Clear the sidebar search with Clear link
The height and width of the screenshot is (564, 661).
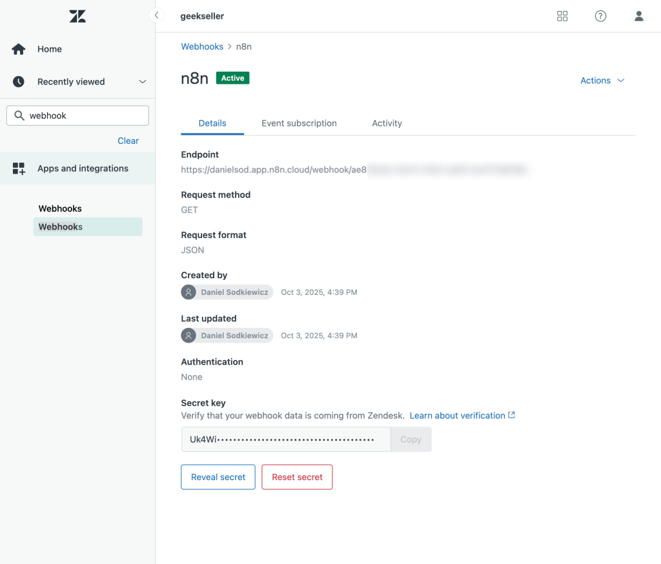128,141
